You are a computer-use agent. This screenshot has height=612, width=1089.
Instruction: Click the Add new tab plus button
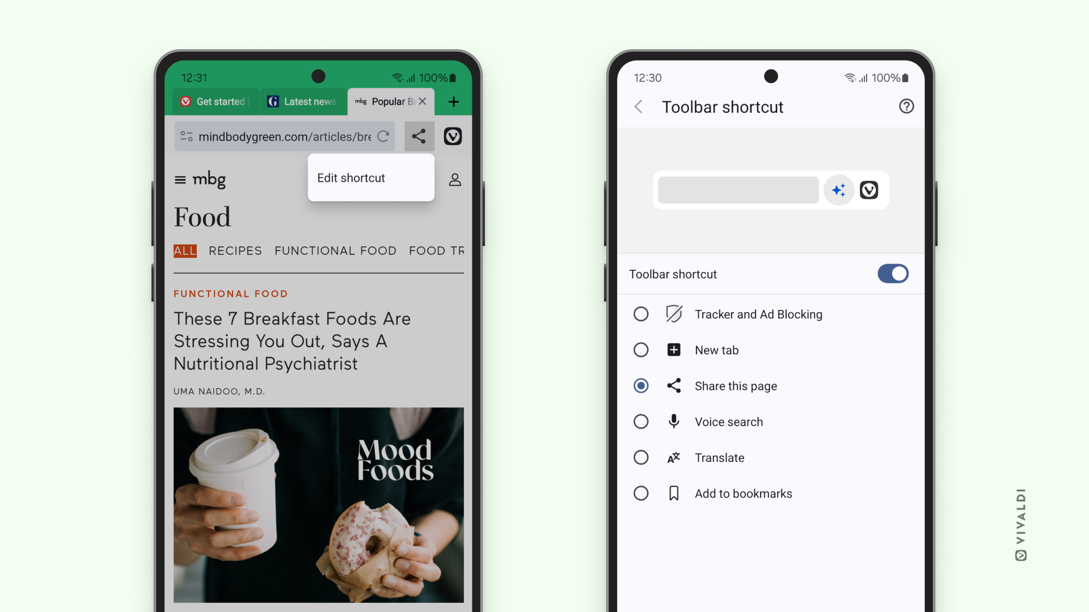(x=454, y=101)
